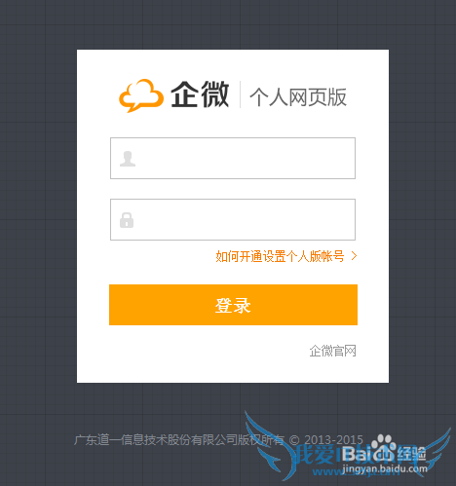The image size is (456, 486).
Task: Click the orange chevron arrow after account link
Action: click(x=354, y=256)
